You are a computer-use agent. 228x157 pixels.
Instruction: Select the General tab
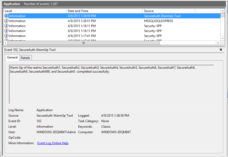(12, 57)
